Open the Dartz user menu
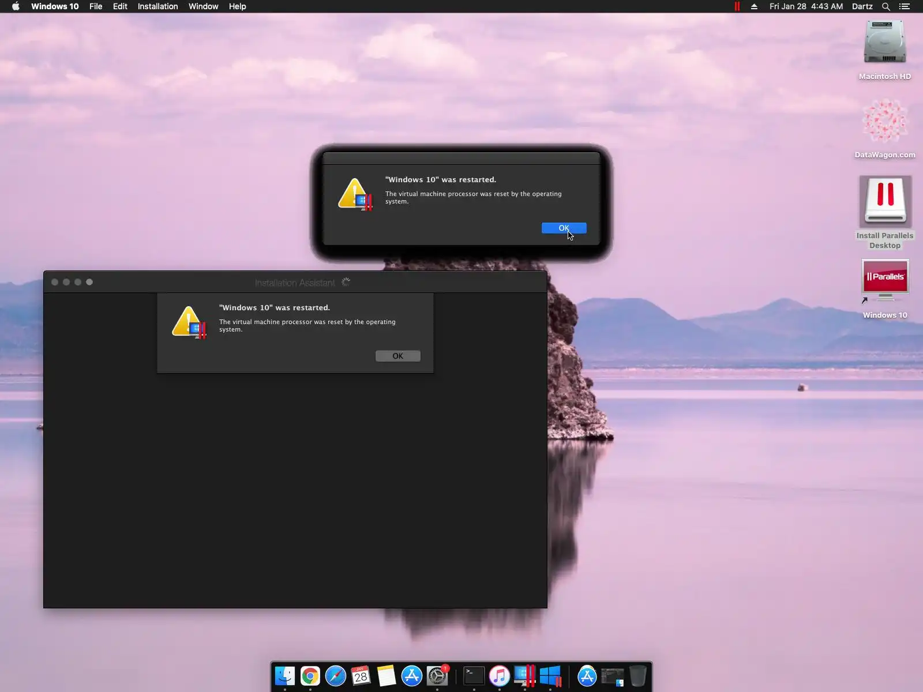Image resolution: width=923 pixels, height=692 pixels. pos(862,6)
